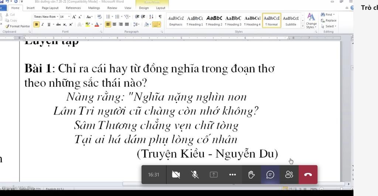Insert a numbered list

(x=117, y=17)
